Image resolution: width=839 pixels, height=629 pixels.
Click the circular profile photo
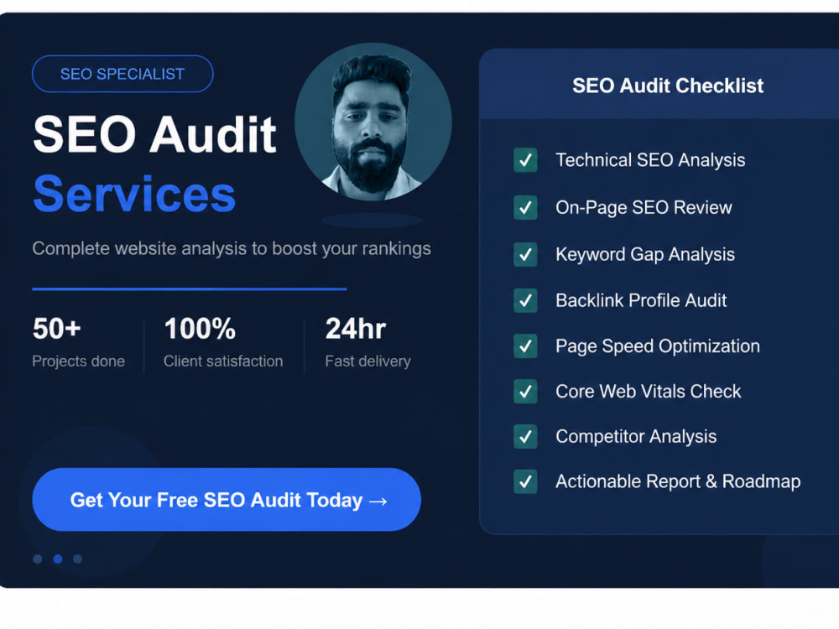(x=373, y=122)
